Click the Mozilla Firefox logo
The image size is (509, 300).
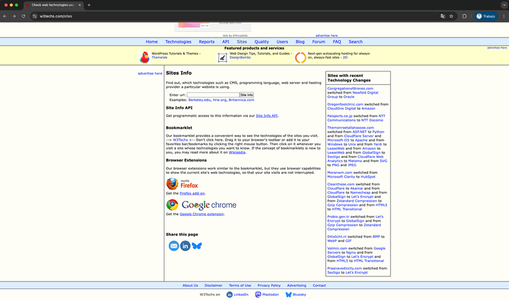point(182,184)
